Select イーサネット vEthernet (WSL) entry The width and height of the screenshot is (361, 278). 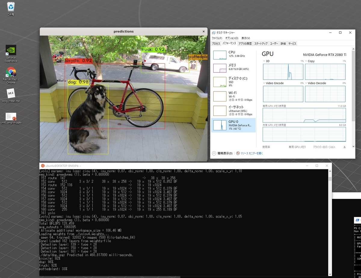point(233,110)
